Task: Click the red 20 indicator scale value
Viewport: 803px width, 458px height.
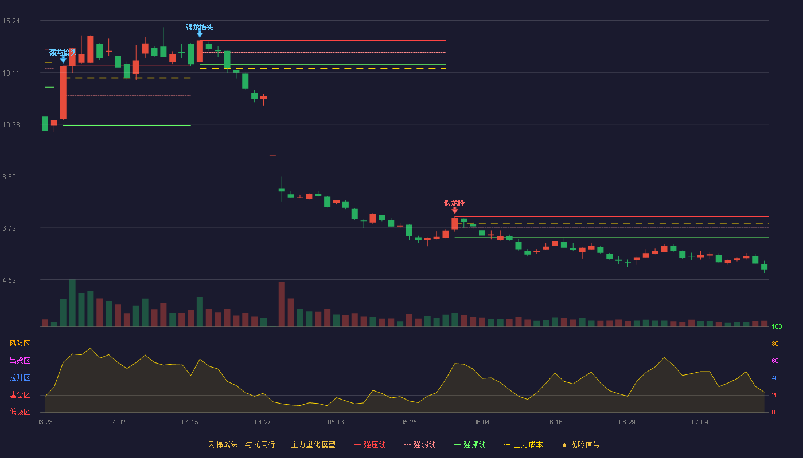Action: (775, 395)
